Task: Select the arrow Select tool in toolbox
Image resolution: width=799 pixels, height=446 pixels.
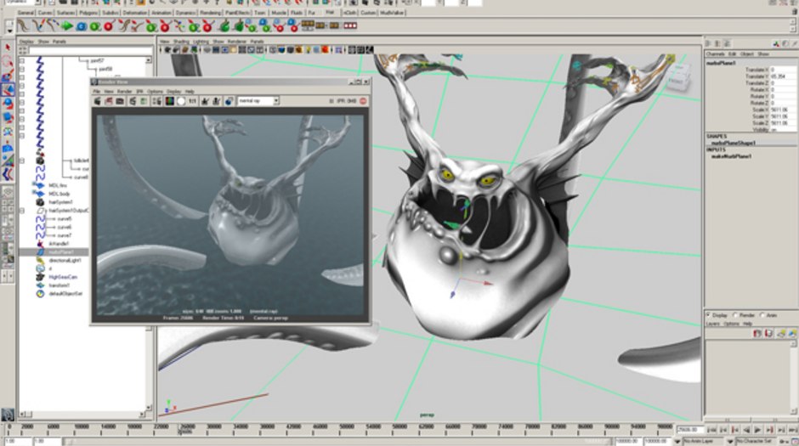Action: coord(8,48)
